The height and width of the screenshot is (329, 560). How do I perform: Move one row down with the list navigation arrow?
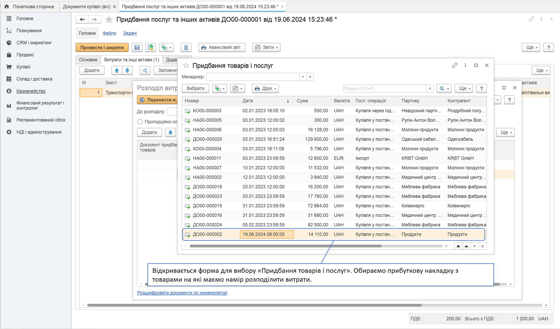pyautogui.click(x=475, y=246)
